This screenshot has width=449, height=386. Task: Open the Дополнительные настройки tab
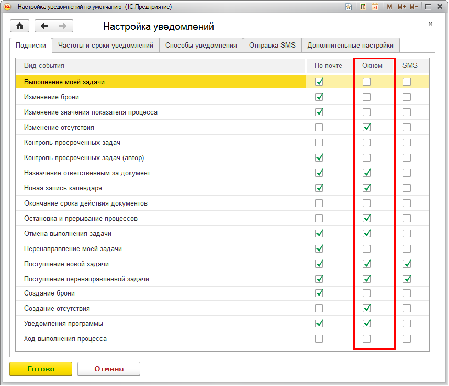[x=351, y=45]
